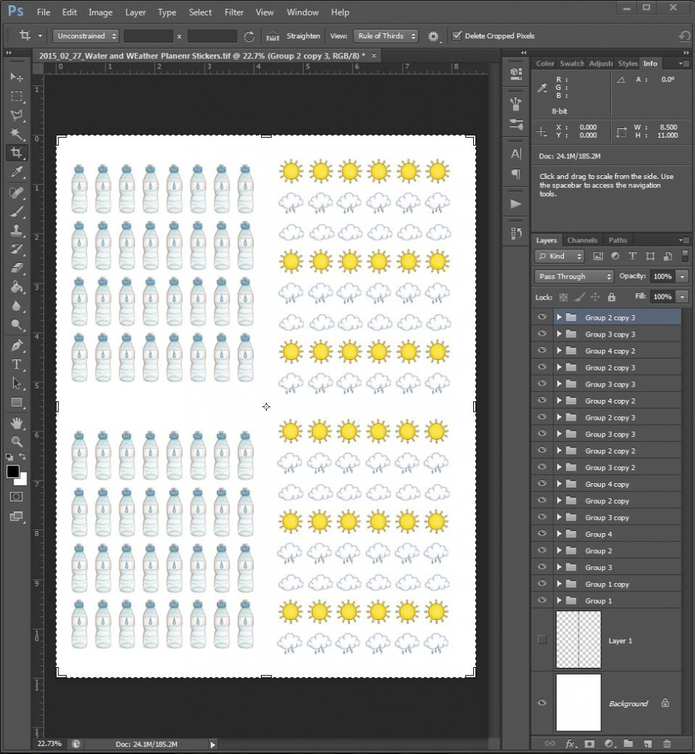Select the Dodge tool
This screenshot has height=754, width=695.
17,325
